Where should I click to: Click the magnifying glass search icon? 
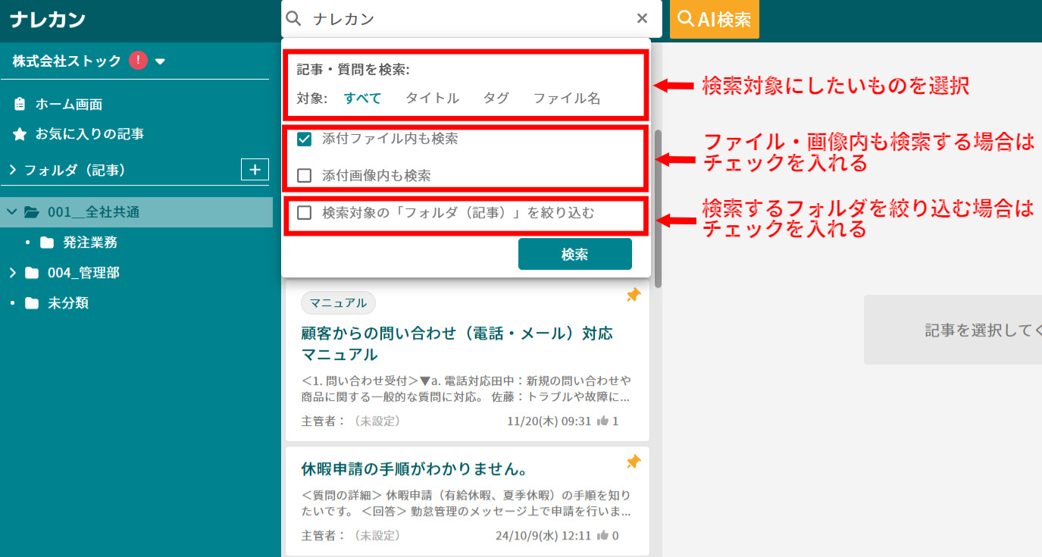pyautogui.click(x=293, y=18)
